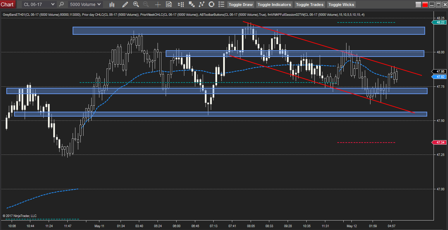Open the drawing tools pencil menu
The width and height of the screenshot is (448, 230).
tap(125, 5)
